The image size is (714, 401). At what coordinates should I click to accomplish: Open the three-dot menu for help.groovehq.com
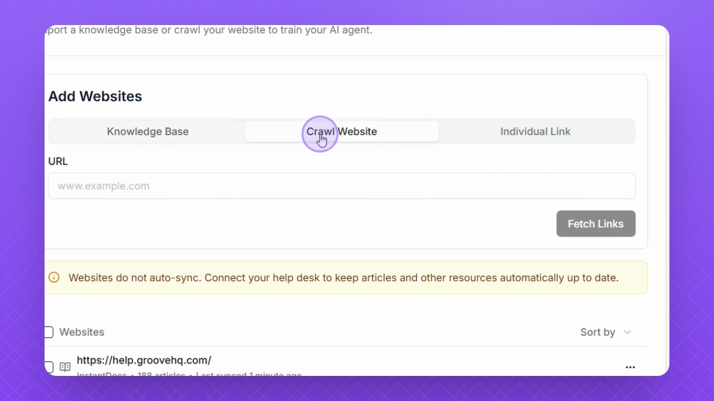pyautogui.click(x=630, y=367)
